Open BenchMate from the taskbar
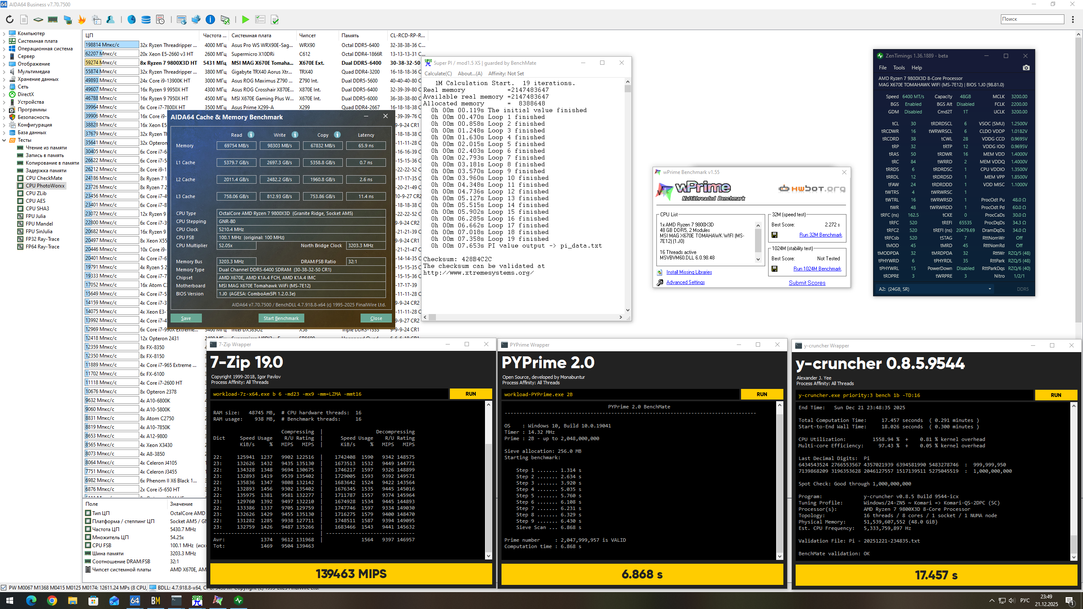 coord(155,600)
